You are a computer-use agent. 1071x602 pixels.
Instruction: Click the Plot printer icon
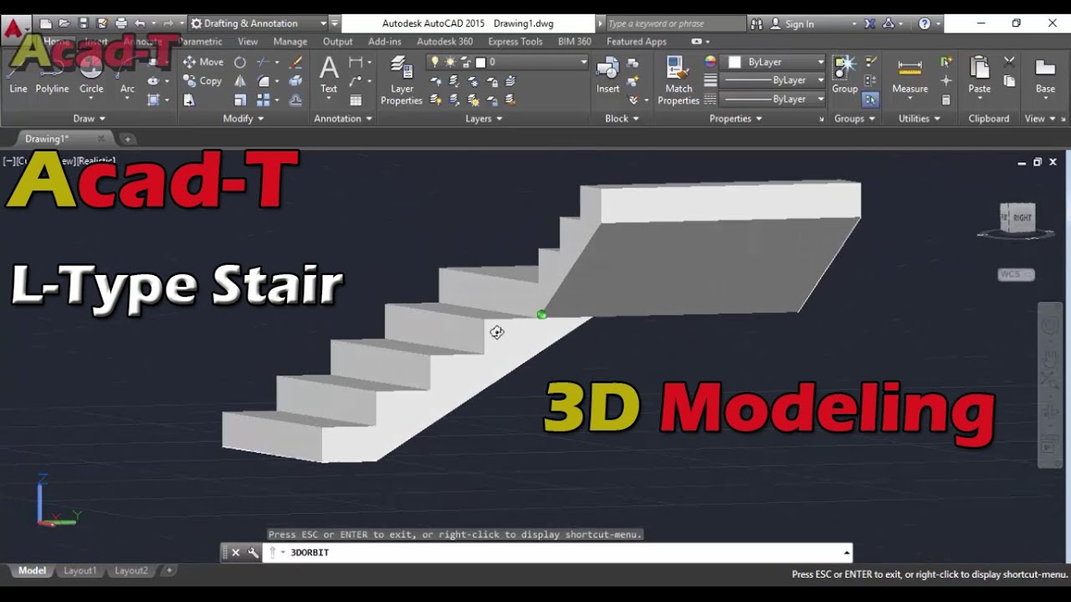click(121, 23)
